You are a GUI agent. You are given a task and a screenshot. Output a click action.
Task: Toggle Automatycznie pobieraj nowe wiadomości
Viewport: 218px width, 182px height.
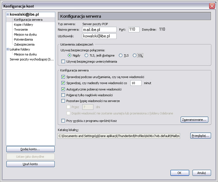pos(63,89)
